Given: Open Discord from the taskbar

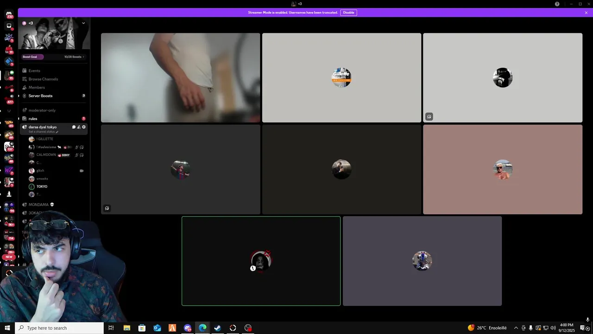Looking at the screenshot, I should [x=188, y=328].
